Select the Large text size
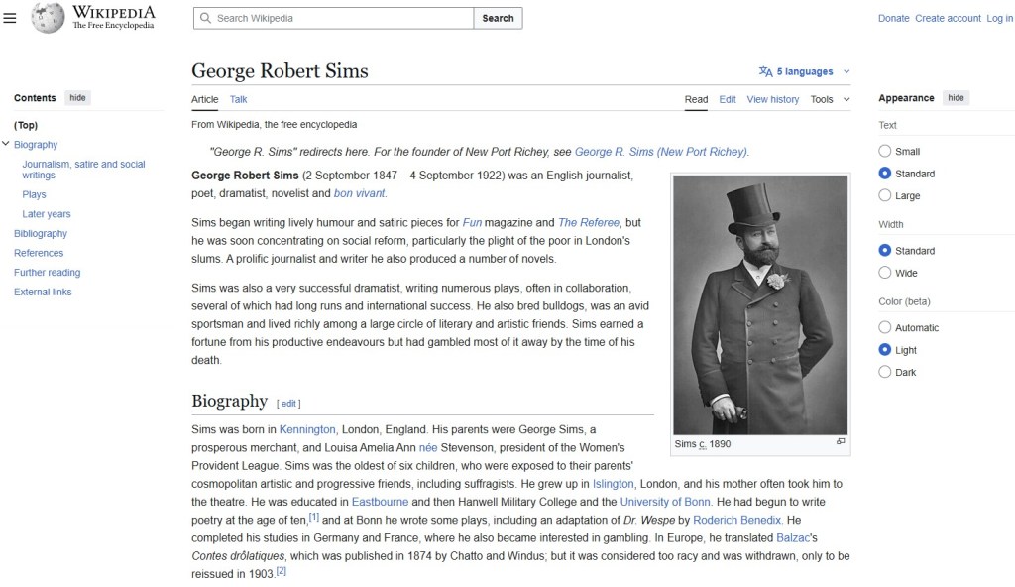 (885, 196)
